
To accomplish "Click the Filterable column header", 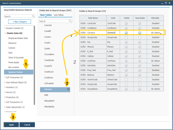I will point(155,18).
